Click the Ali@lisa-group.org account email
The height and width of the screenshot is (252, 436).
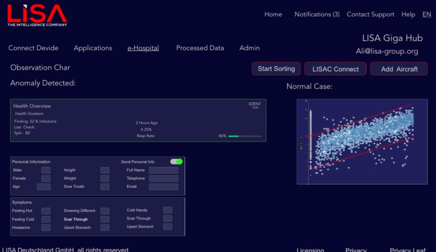pyautogui.click(x=387, y=51)
